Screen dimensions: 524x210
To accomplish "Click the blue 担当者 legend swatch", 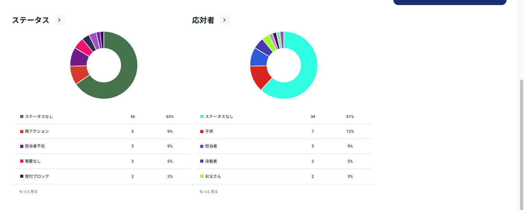I will tap(202, 146).
